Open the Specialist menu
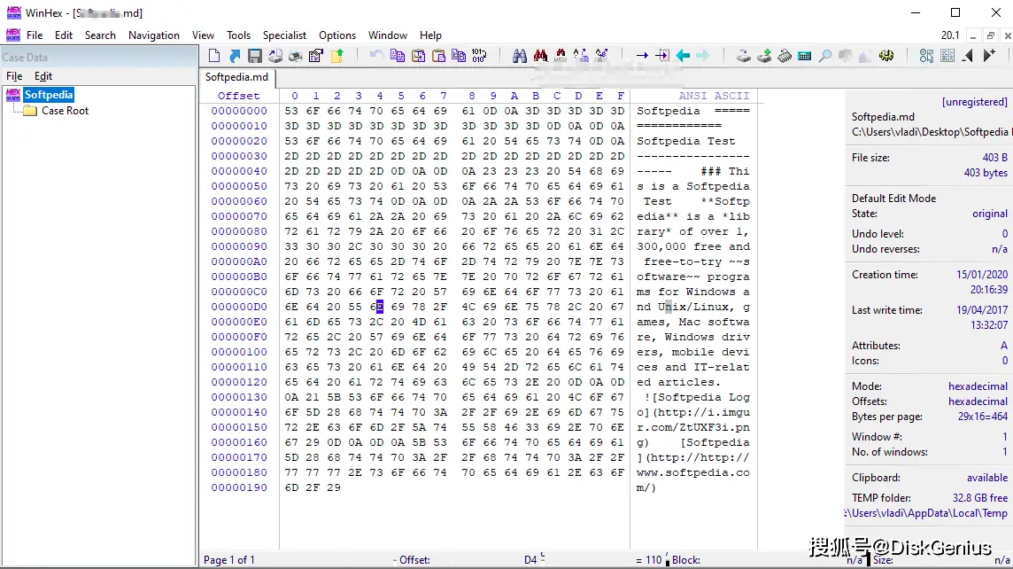Viewport: 1013px width, 569px height. pos(284,35)
